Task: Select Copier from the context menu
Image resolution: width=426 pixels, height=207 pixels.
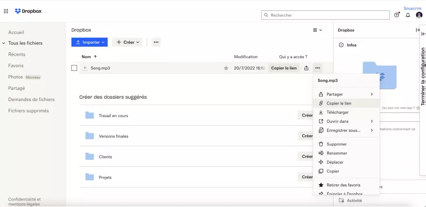Action: [346, 171]
